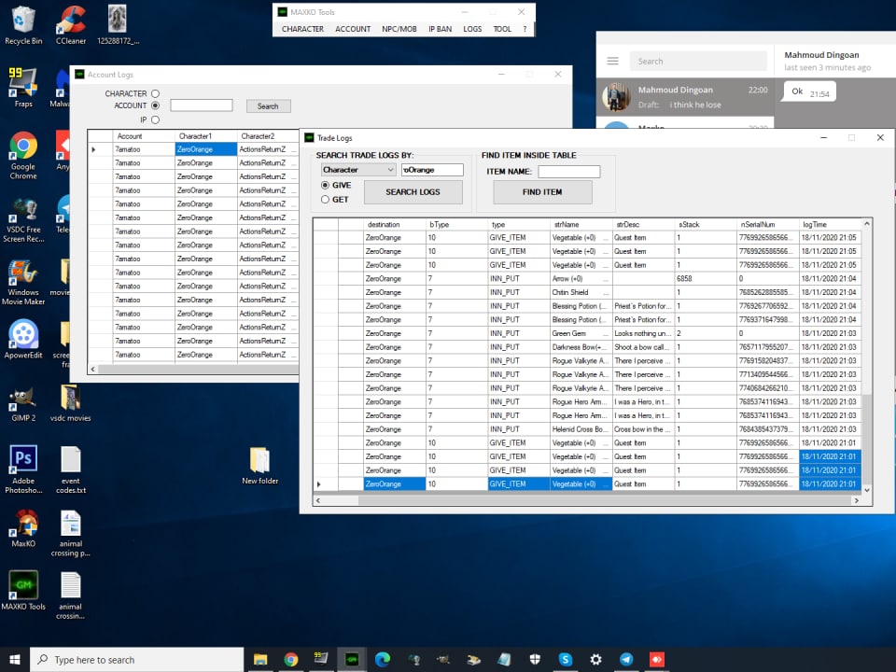Select IP radio in Account Logs
The height and width of the screenshot is (672, 896).
[x=155, y=119]
